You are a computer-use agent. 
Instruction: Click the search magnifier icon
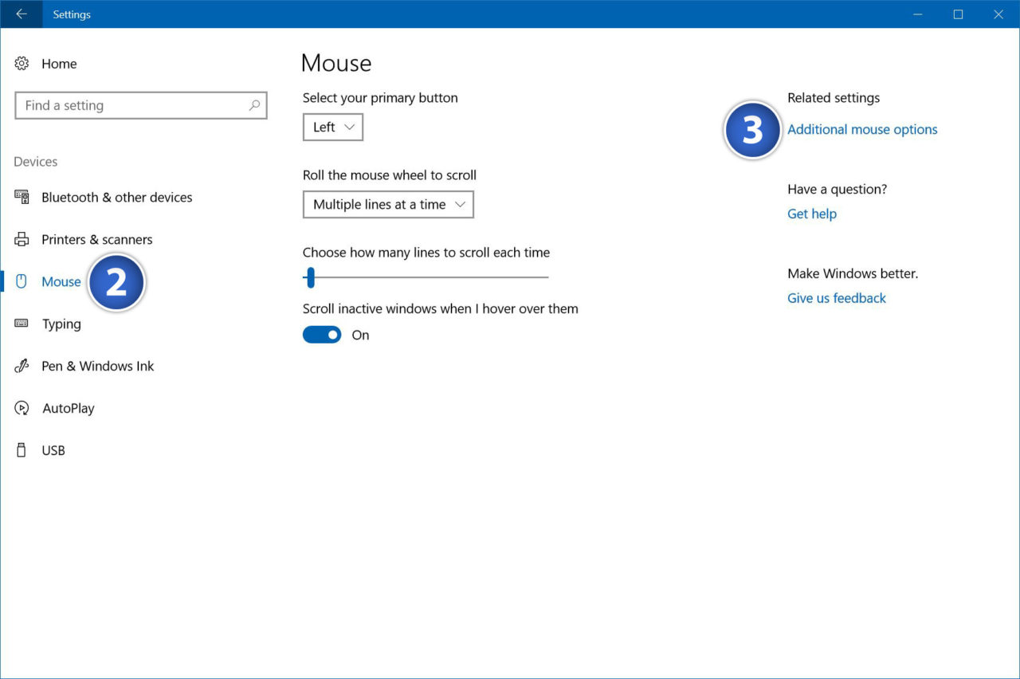[x=254, y=105]
